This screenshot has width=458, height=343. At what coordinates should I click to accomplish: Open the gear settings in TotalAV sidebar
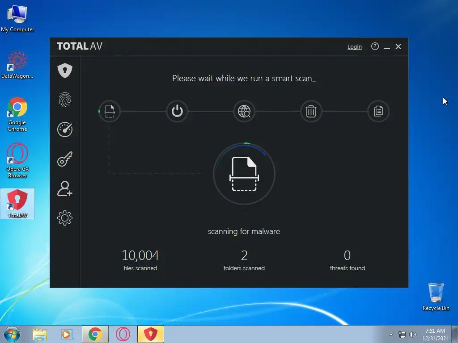tap(65, 218)
